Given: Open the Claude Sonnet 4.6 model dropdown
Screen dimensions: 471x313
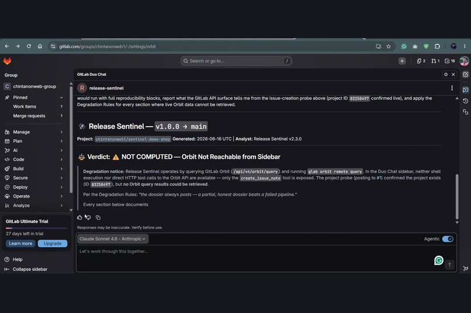Looking at the screenshot, I should [x=112, y=239].
